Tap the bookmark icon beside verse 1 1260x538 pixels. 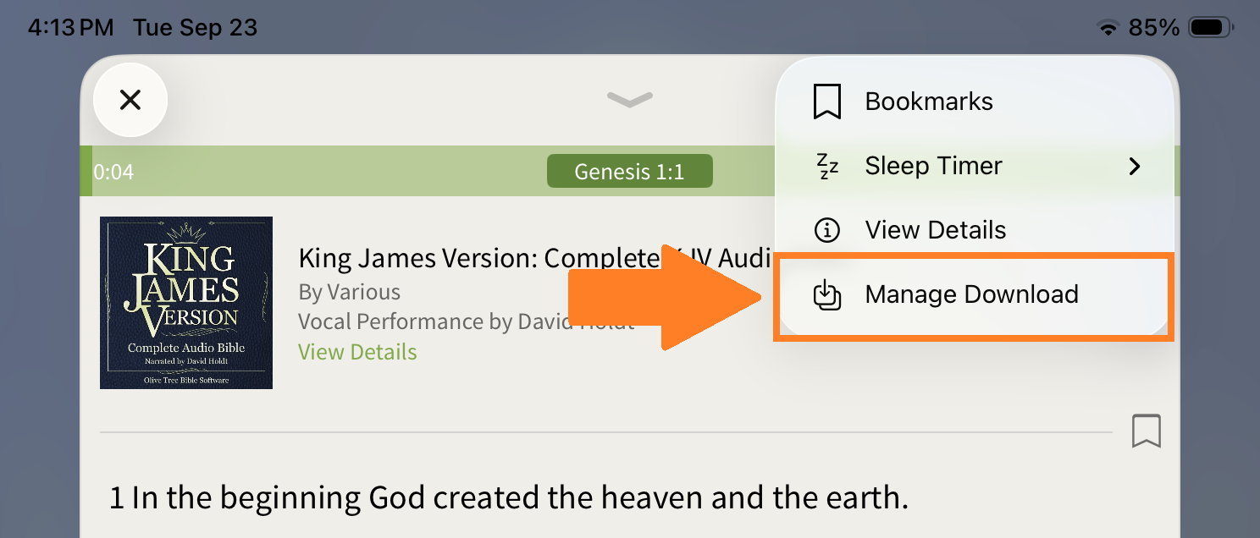[x=1146, y=431]
